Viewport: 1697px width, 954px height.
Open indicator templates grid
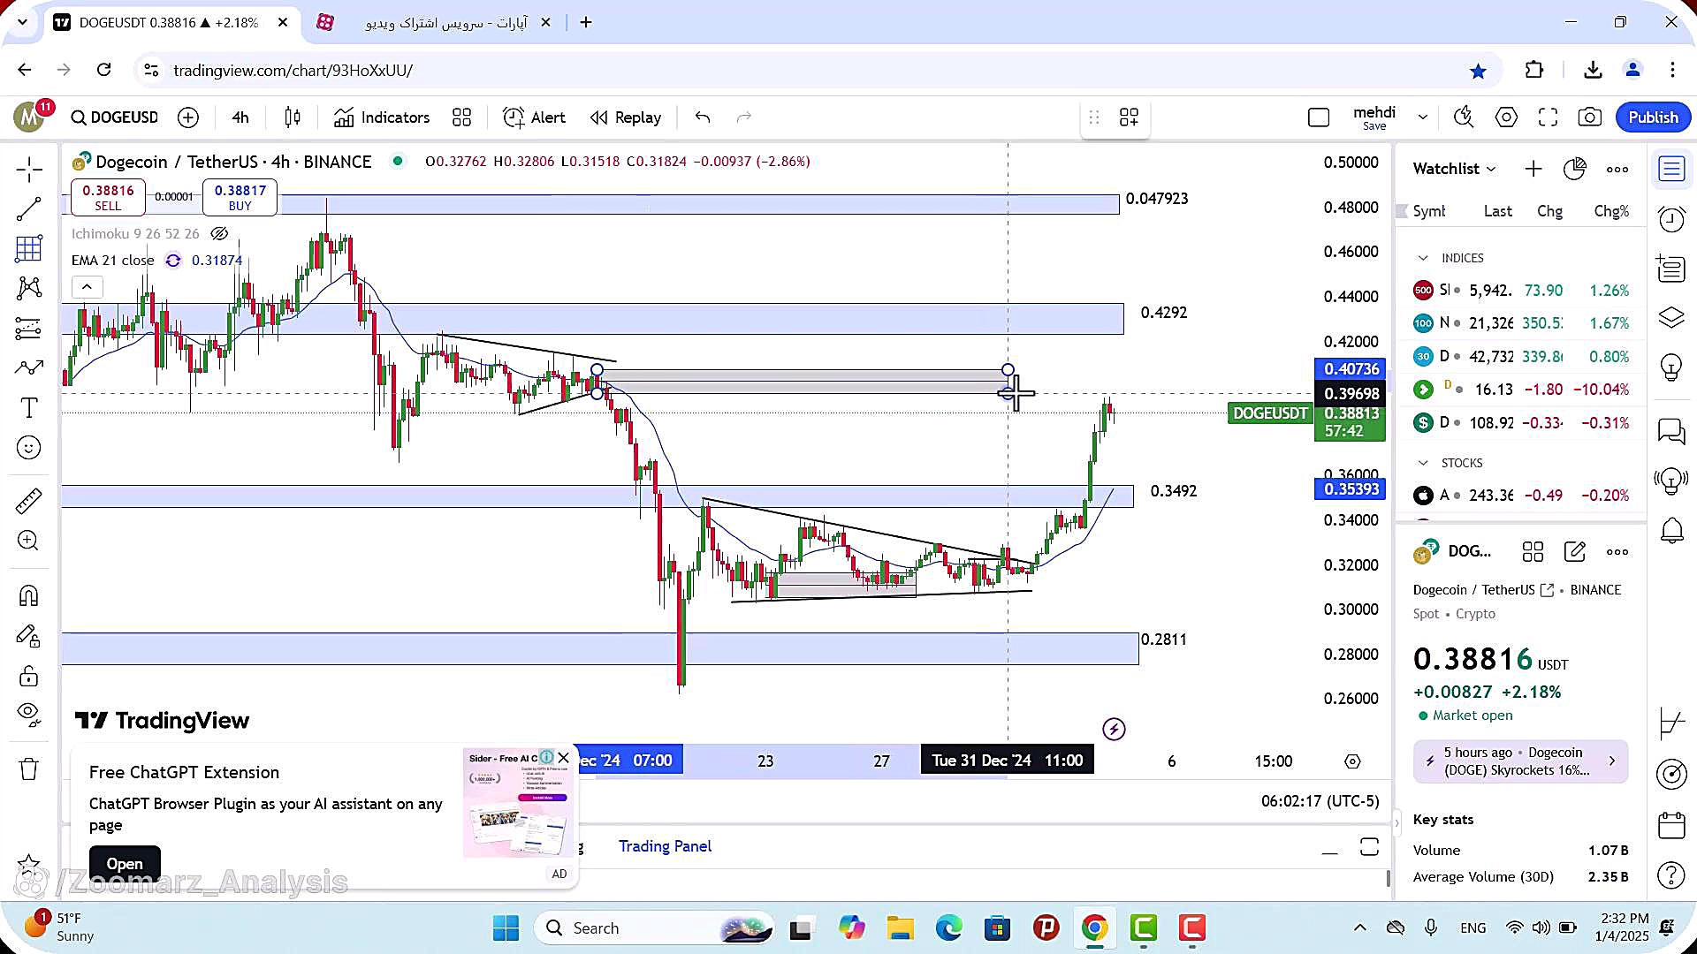[x=461, y=117]
